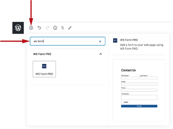Check the GDPR checkbox in preview
The image size is (173, 129).
[x=122, y=102]
